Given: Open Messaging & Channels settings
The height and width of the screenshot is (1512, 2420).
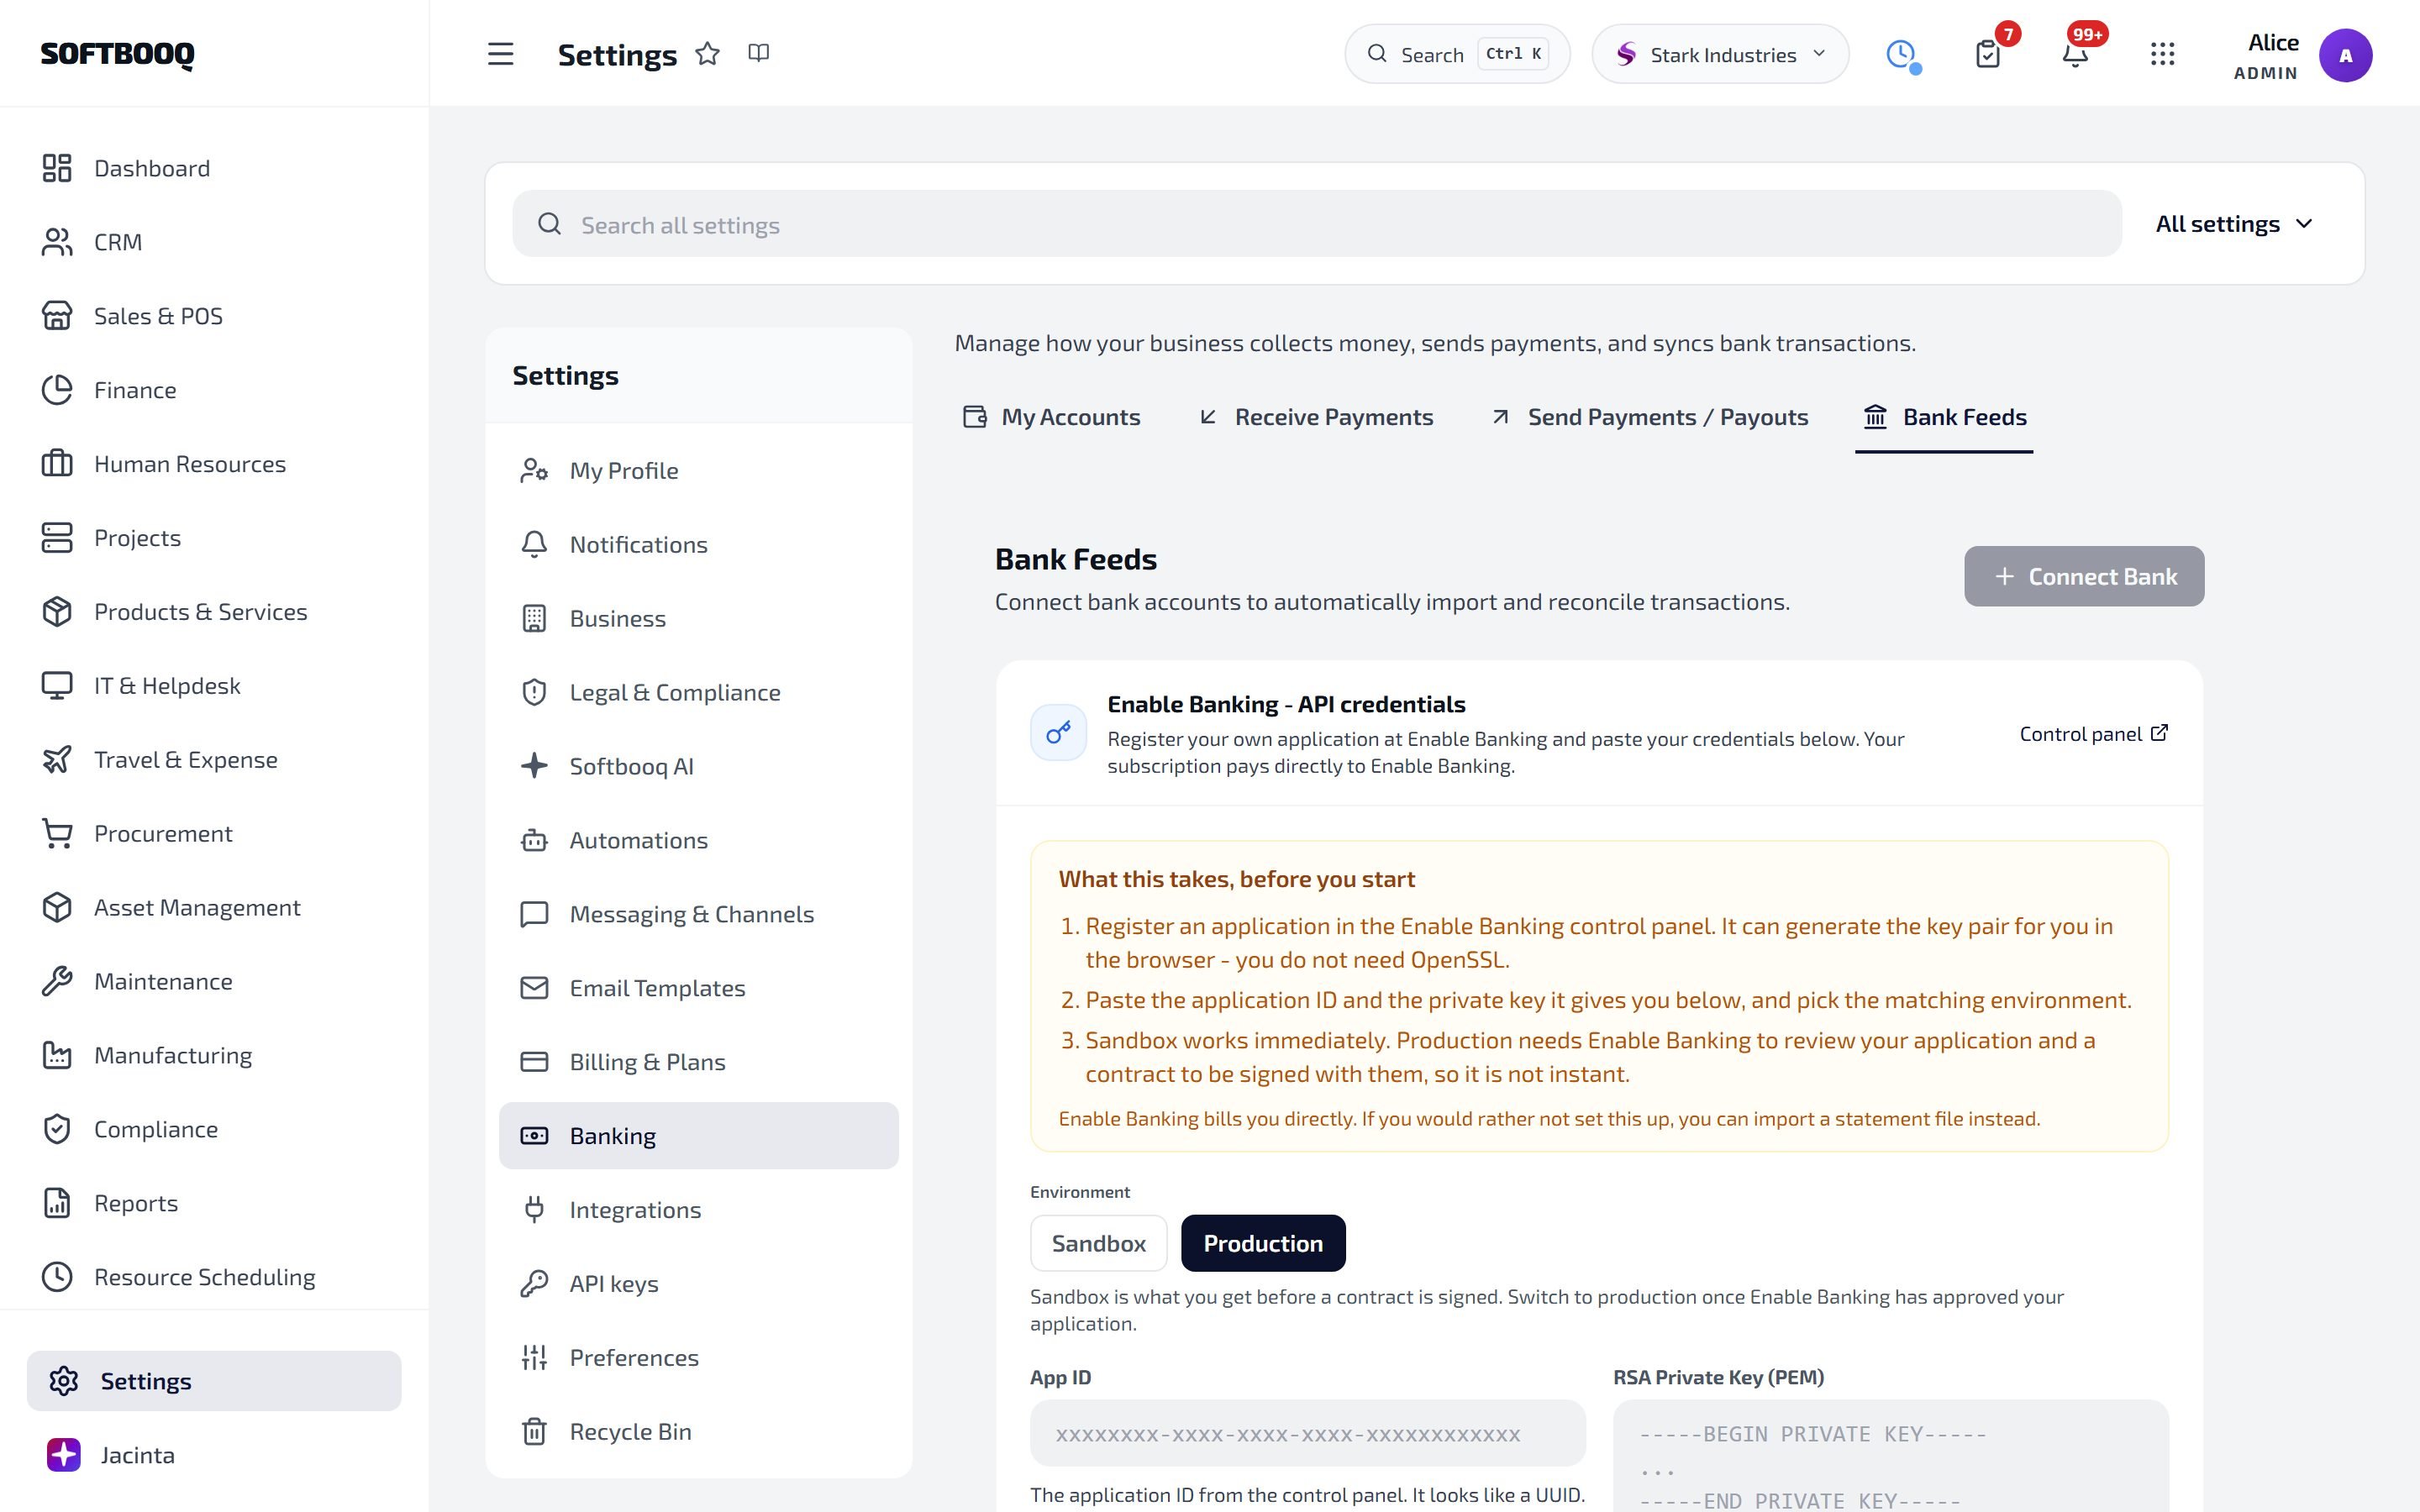Looking at the screenshot, I should (698, 914).
